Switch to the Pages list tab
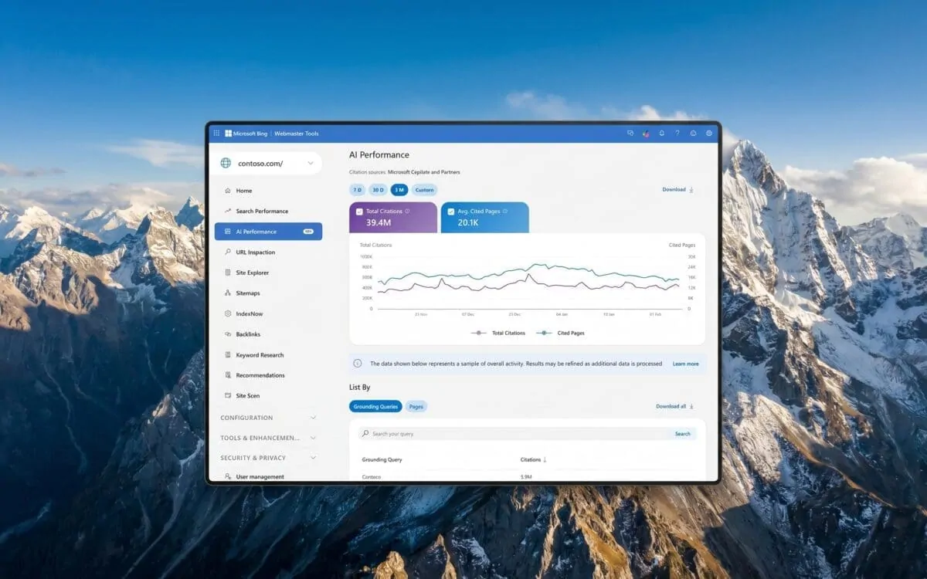Viewport: 927px width, 579px height. click(x=416, y=406)
